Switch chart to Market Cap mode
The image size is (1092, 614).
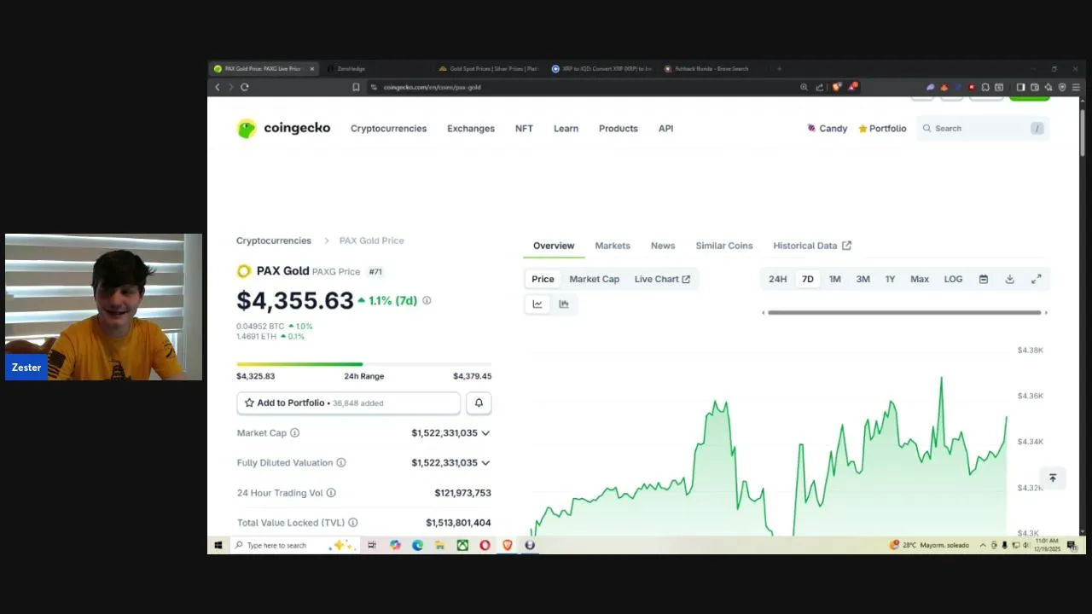595,279
